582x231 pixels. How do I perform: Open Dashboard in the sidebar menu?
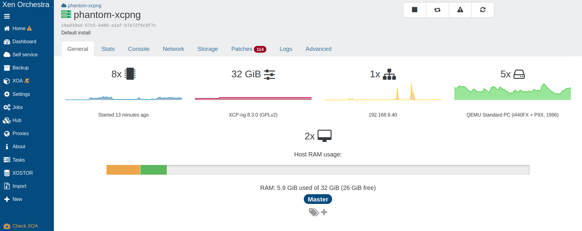pos(24,41)
